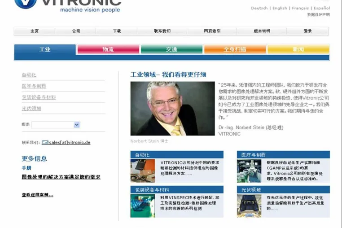Click the Dr.-Ing. Norbert Stein (总经理) signature
Viewport: 342px width, 228px height.
tap(251, 127)
